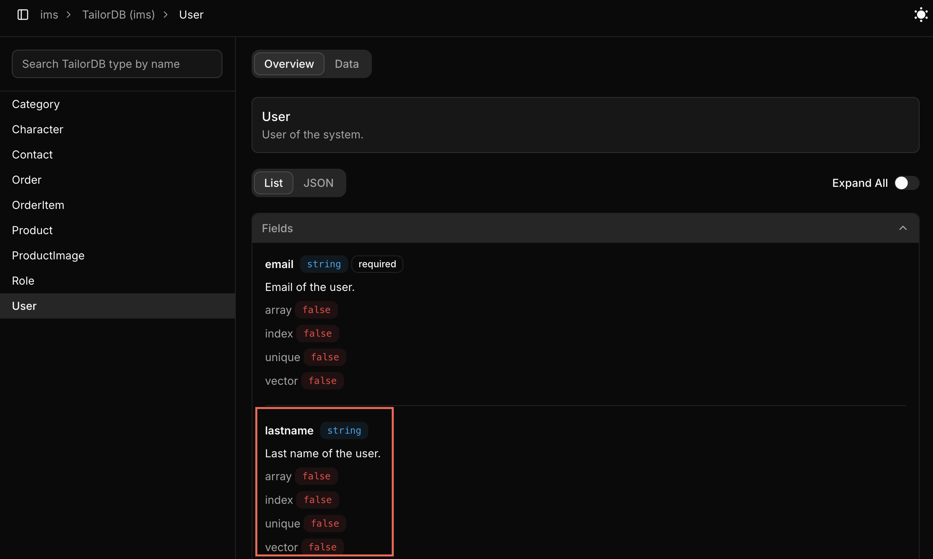Click the Search TailorDB type field
Viewport: 933px width, 559px height.
coord(117,64)
